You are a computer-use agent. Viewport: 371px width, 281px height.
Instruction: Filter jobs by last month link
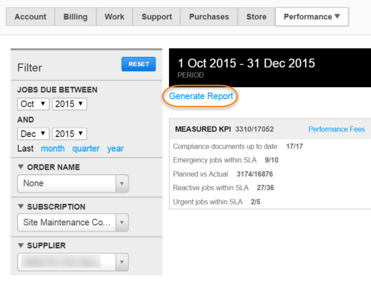coord(53,148)
